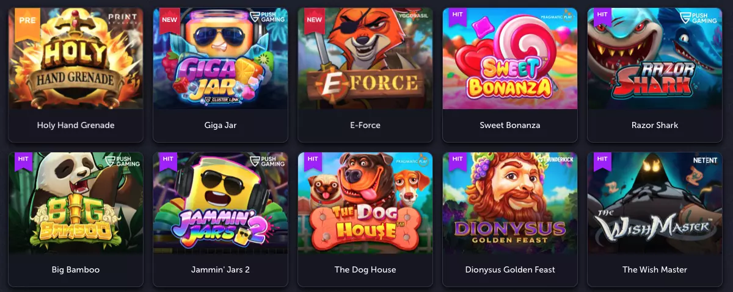
Task: Select the E-Force fox game image
Action: pyautogui.click(x=365, y=59)
